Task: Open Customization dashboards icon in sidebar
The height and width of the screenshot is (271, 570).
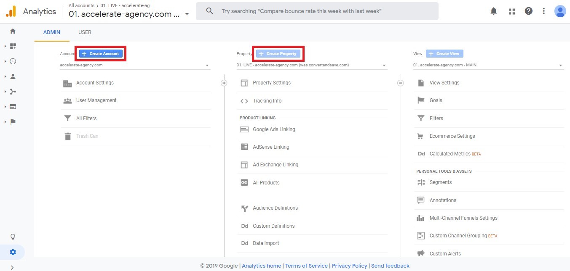Action: click(x=13, y=46)
